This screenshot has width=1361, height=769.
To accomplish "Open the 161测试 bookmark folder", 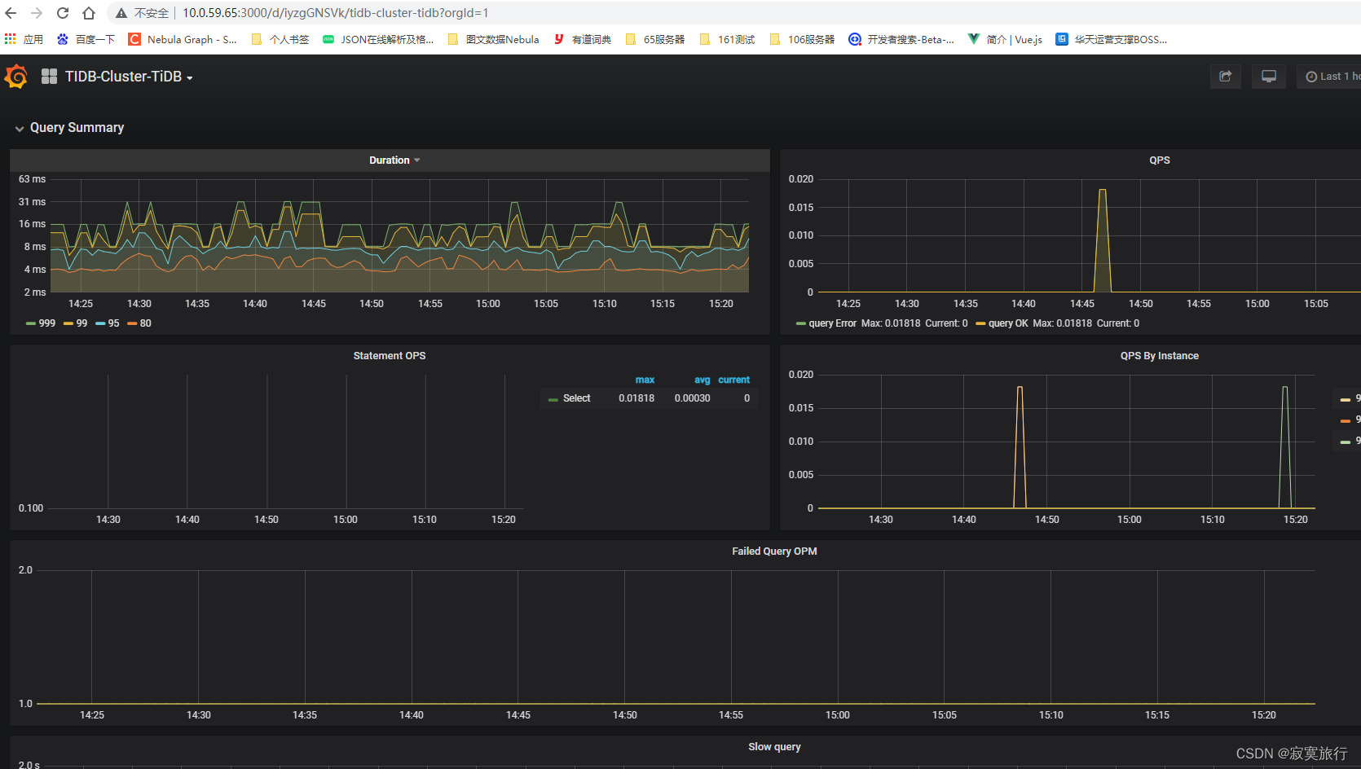I will (x=727, y=39).
